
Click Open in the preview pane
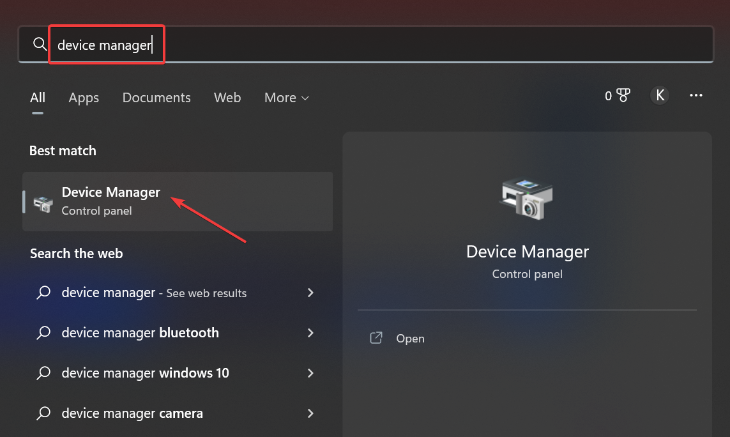[410, 339]
